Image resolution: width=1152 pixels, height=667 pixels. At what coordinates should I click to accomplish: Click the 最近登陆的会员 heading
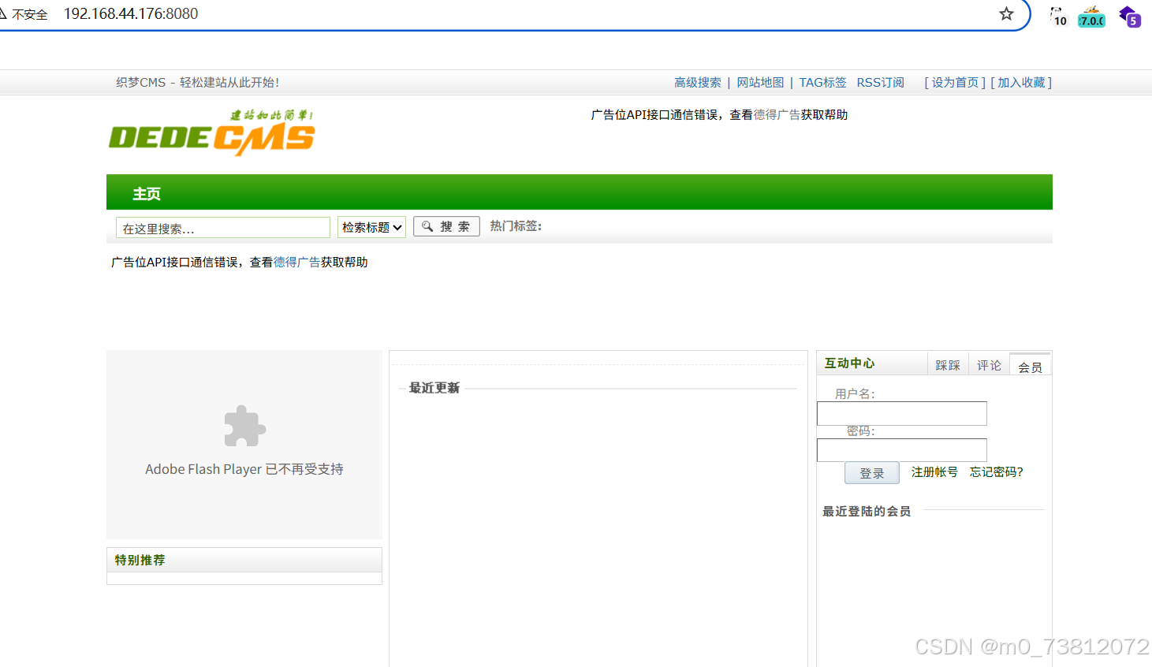pyautogui.click(x=867, y=511)
